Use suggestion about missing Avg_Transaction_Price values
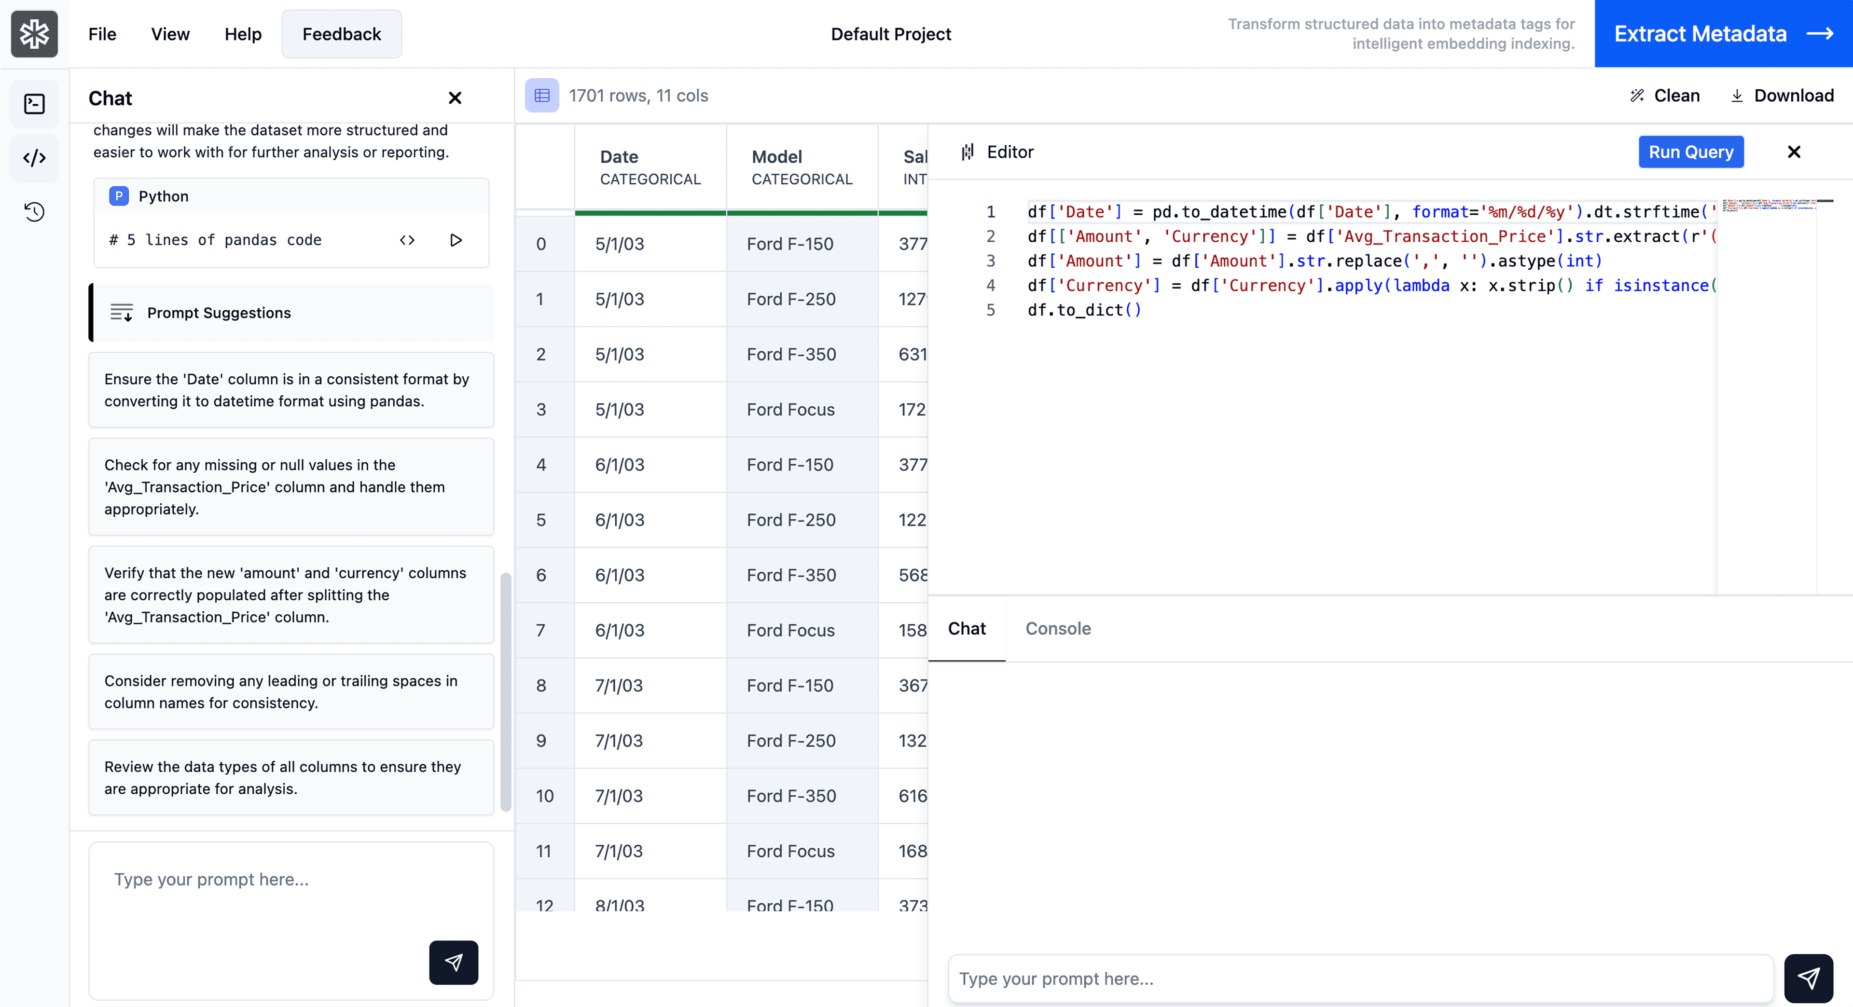 tap(290, 487)
